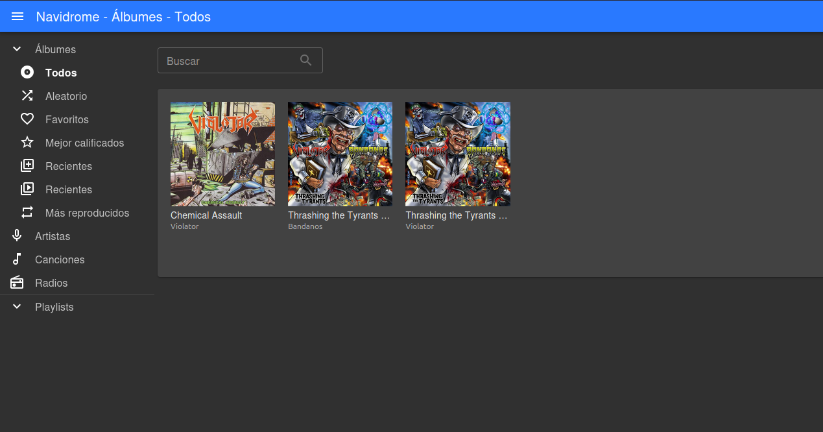Open the hamburger menu in the header
The image size is (823, 432).
(18, 16)
